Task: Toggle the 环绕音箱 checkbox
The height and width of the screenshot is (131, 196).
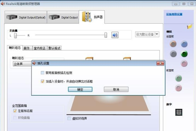Action: 15,117
